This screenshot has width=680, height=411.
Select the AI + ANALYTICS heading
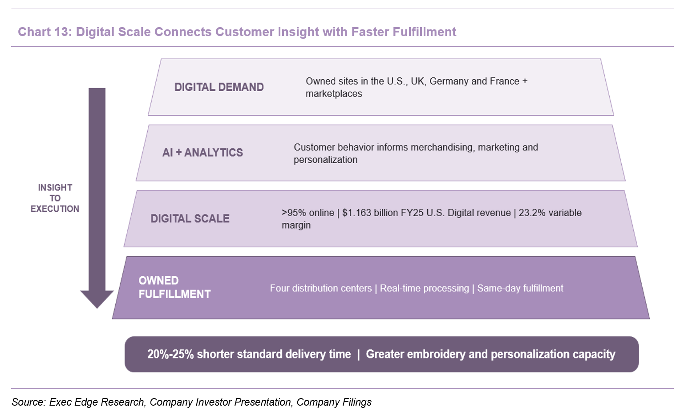202,153
